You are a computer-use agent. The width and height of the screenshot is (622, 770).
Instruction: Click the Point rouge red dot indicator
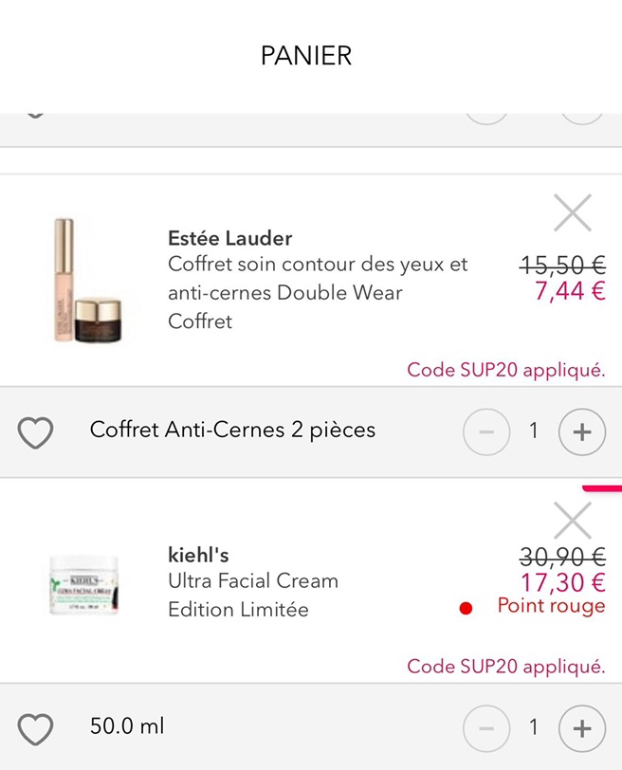pos(466,609)
